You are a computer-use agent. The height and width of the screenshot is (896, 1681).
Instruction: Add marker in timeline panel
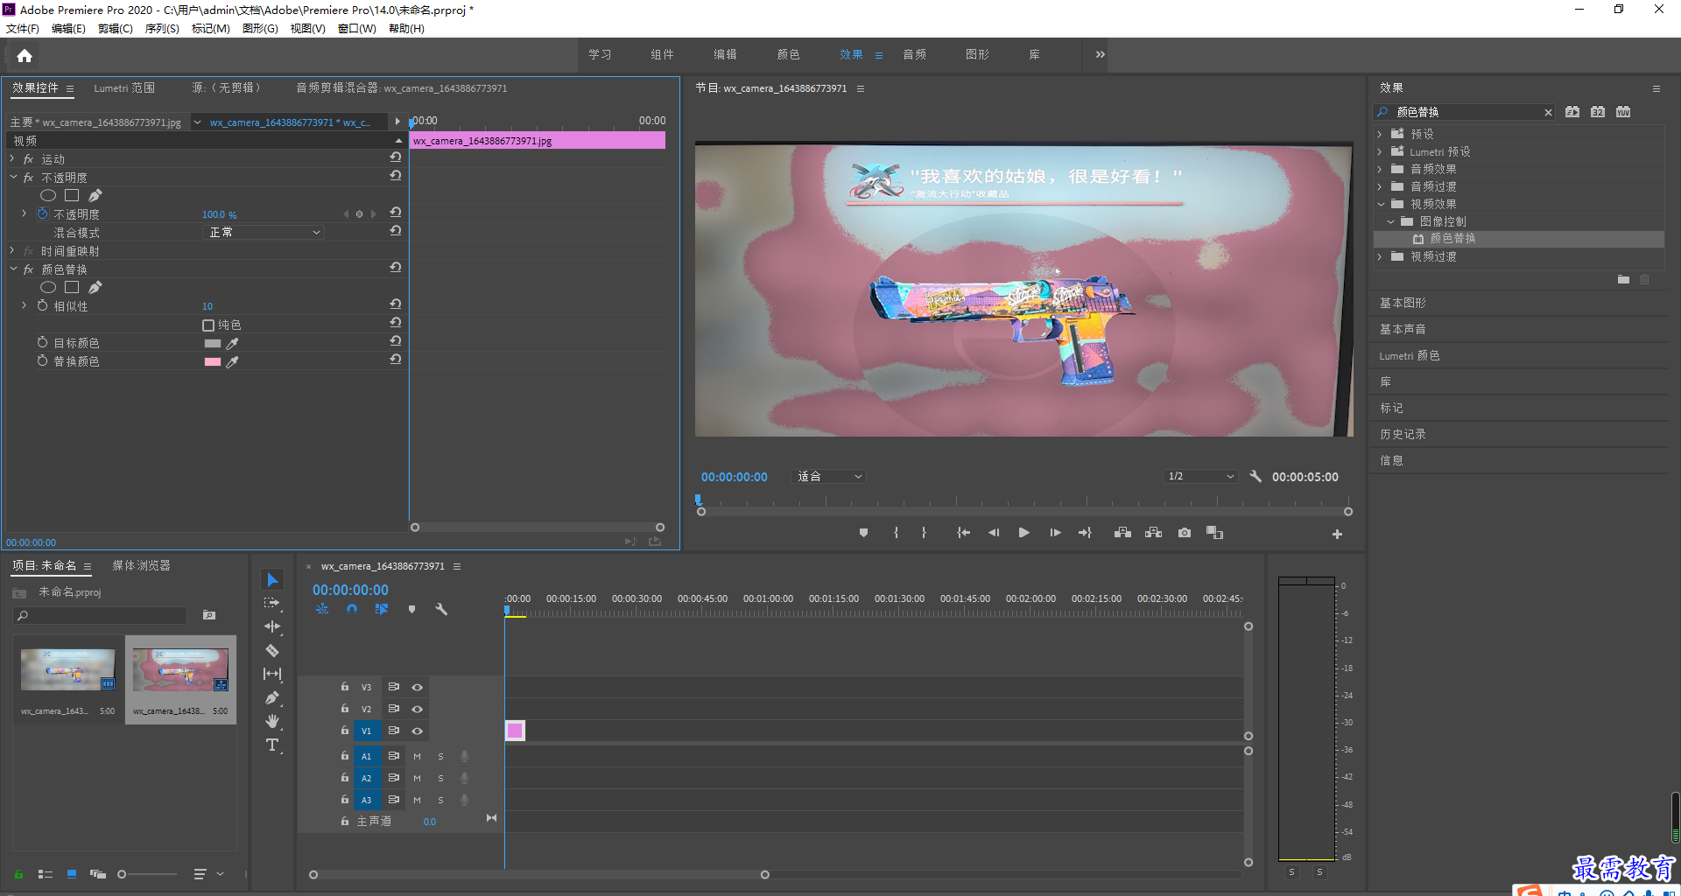click(411, 609)
